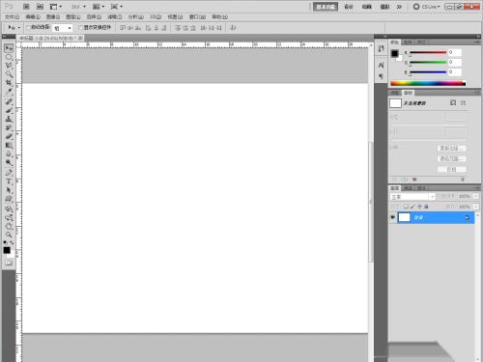Show more workspaces with the double-arrow button
The image size is (483, 362).
399,7
